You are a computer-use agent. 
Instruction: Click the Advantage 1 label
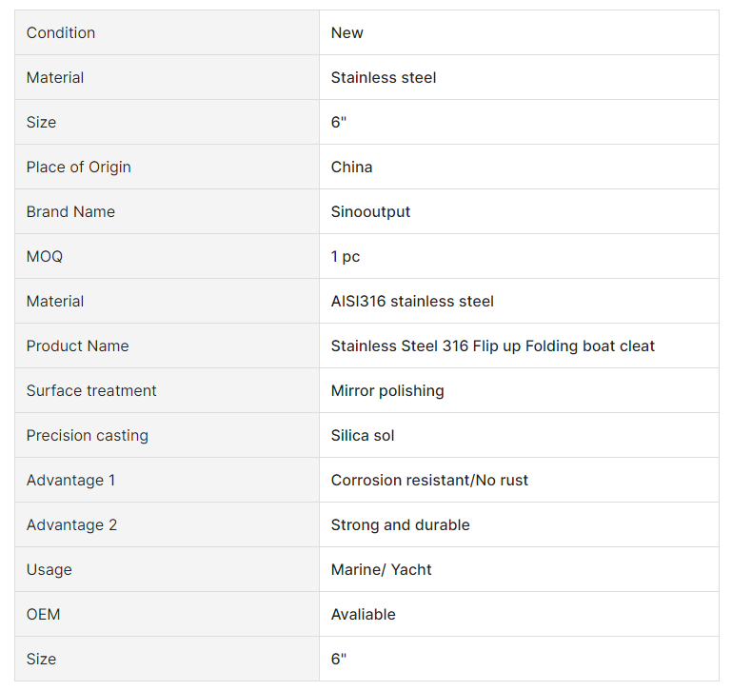pos(70,480)
